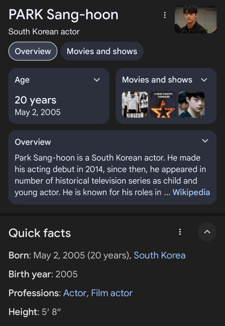This screenshot has width=225, height=326.
Task: Open the Kingdom poster thumbnail
Action: pyautogui.click(x=135, y=105)
